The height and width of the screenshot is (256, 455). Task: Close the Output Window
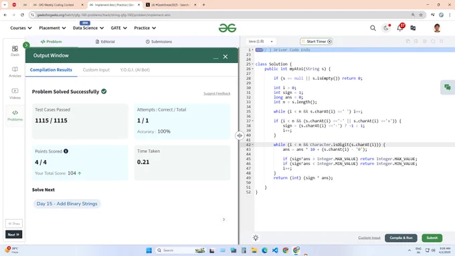225,57
